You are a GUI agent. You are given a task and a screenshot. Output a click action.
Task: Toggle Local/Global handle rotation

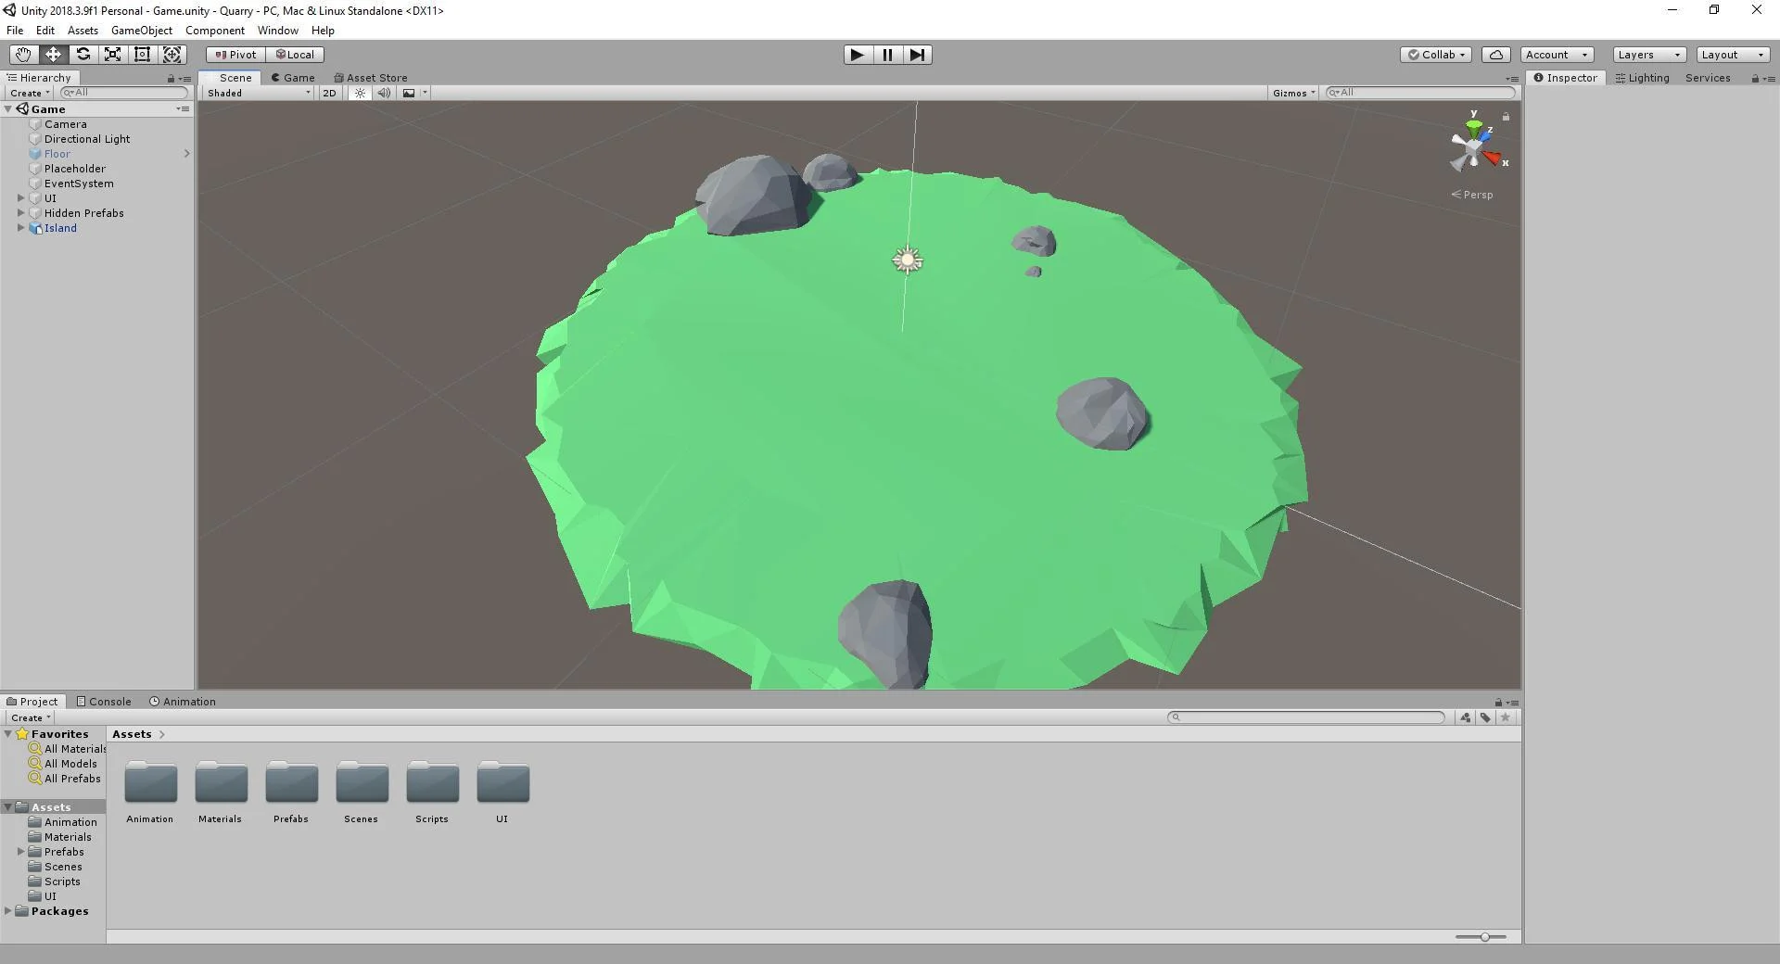point(295,55)
